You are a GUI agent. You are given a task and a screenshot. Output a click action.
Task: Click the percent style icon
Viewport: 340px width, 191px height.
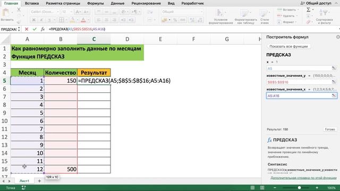(x=175, y=20)
